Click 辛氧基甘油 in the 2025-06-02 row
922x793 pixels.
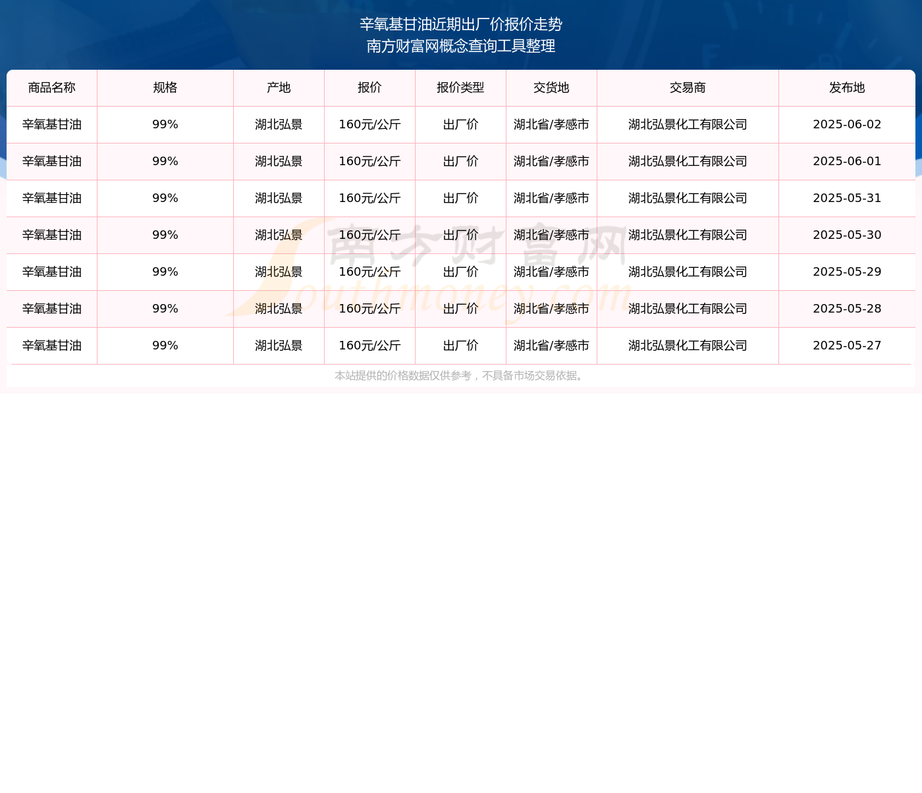(x=52, y=125)
